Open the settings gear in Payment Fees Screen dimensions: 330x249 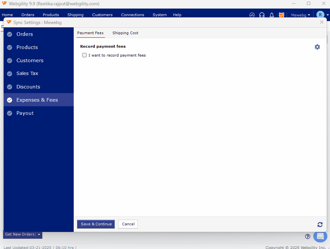click(317, 47)
